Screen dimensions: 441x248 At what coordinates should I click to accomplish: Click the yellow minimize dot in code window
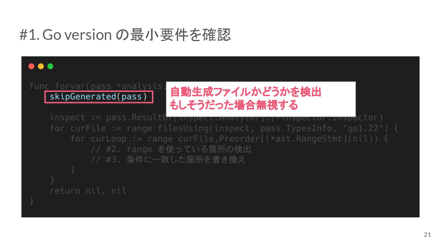pos(41,66)
